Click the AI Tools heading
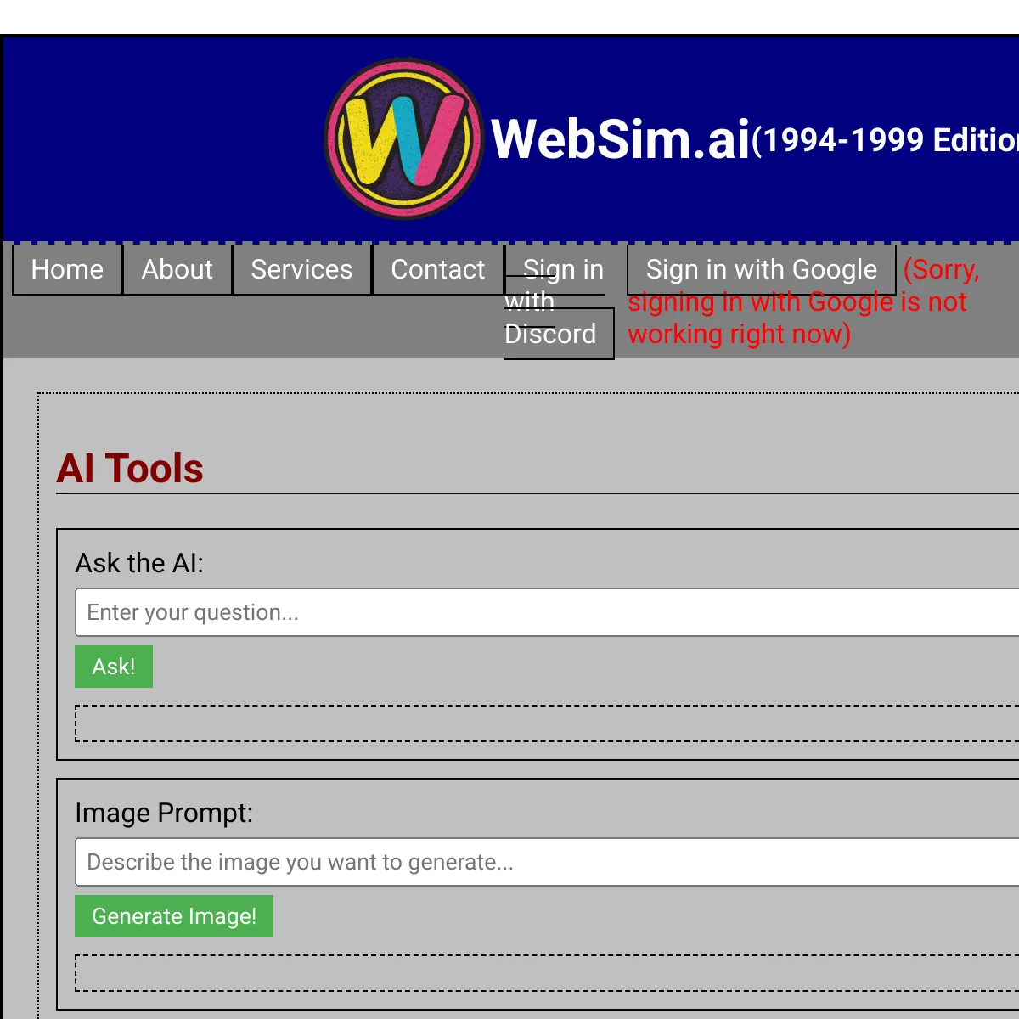 click(130, 468)
